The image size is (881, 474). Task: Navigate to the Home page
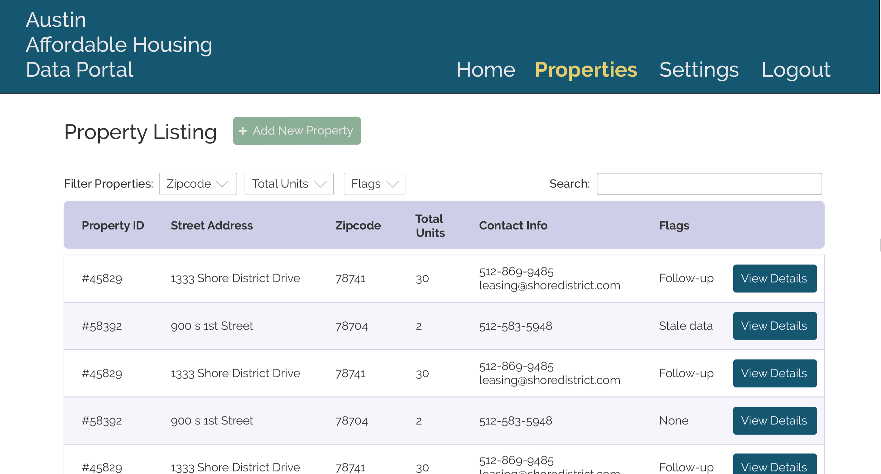tap(486, 70)
